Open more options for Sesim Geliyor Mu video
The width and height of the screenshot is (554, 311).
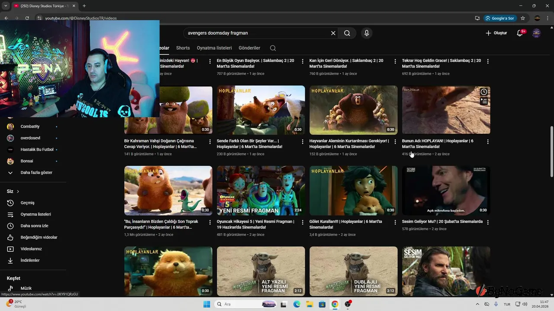point(488,222)
